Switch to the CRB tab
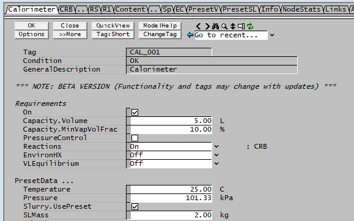 coord(66,10)
